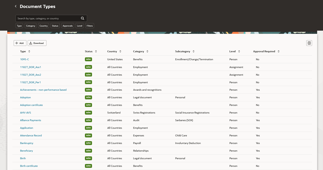Viewport: 323px width, 170px height.
Task: Open the 11827_DOR_Ass1 link
Action: point(30,67)
